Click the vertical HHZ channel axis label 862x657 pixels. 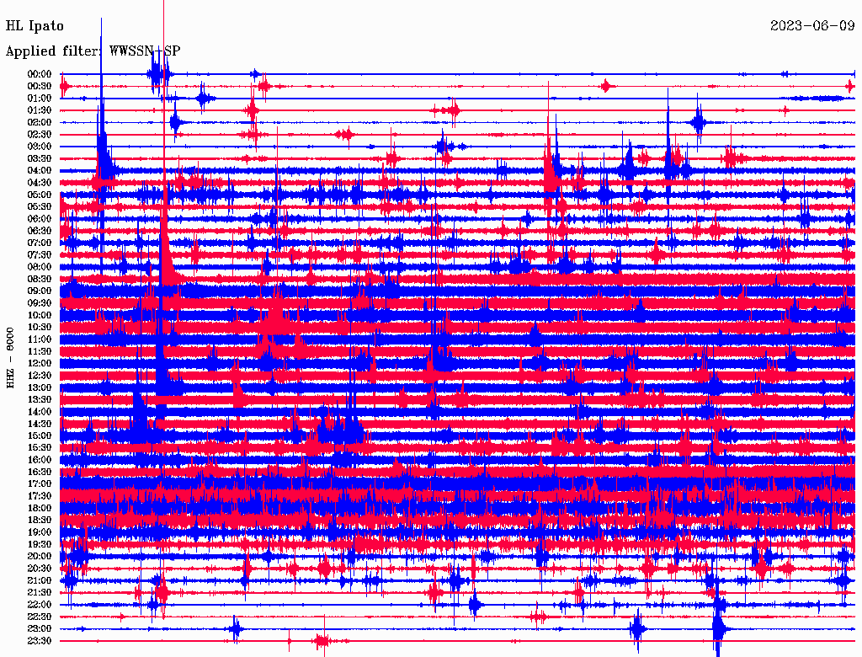pyautogui.click(x=10, y=358)
